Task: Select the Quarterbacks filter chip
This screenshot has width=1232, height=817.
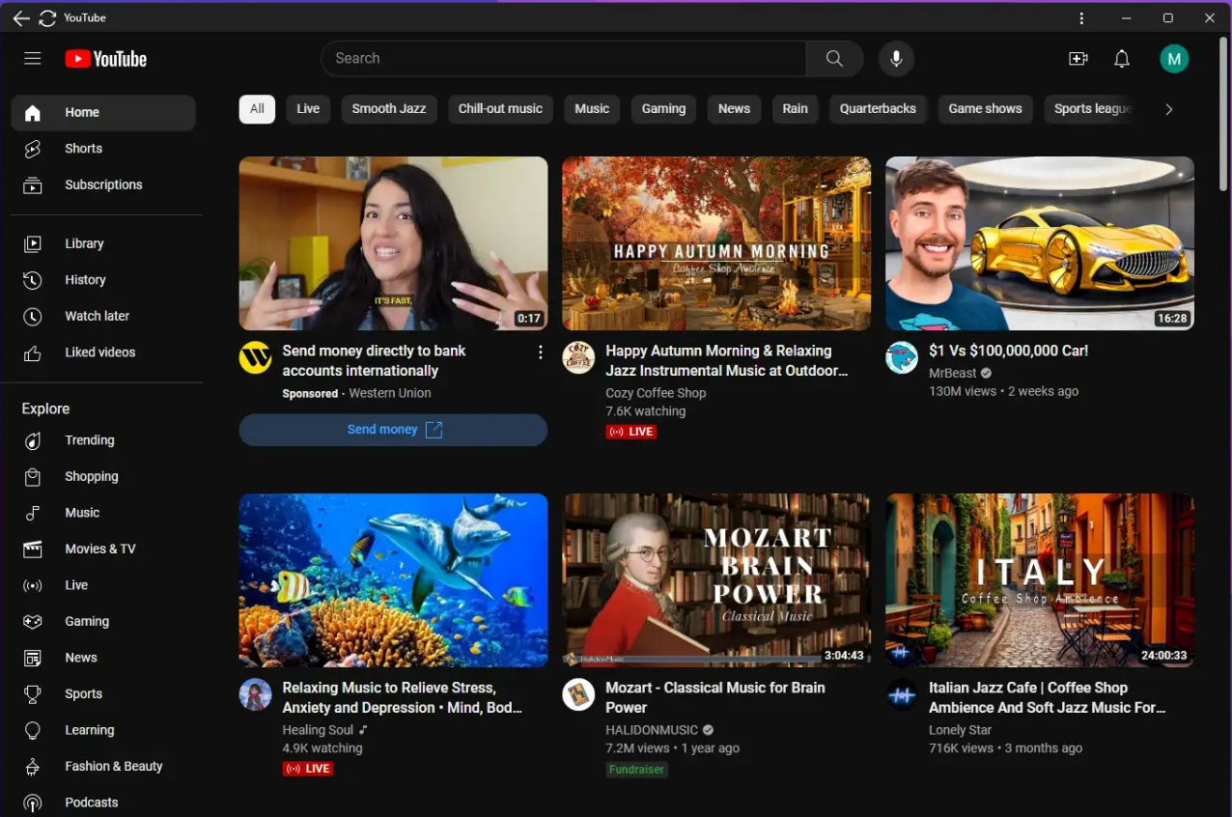Action: (878, 109)
